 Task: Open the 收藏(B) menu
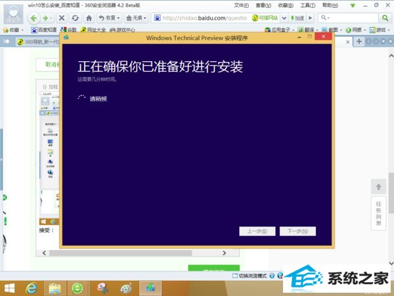(286, 5)
